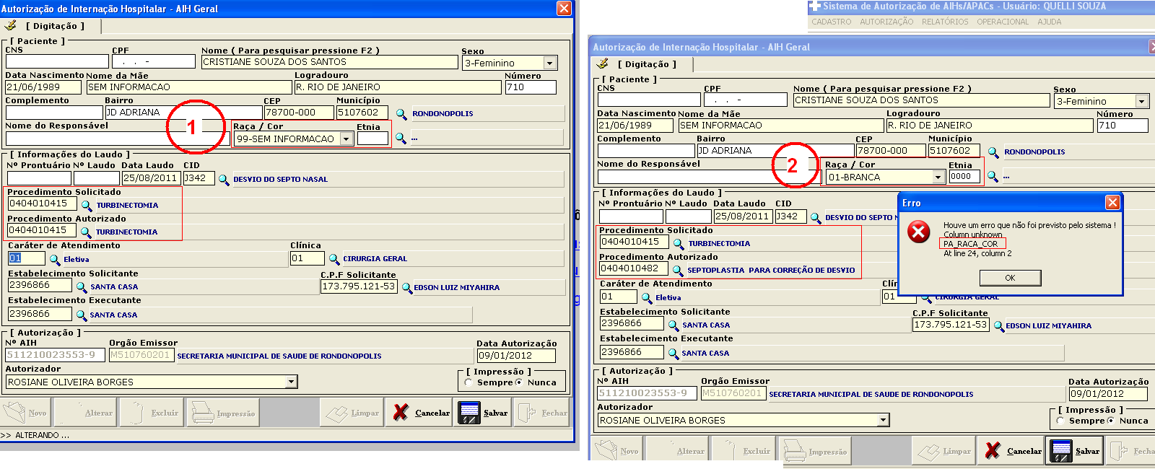Viewport: 1155px width, 469px height.
Task: Open Autorizador dropdown in right window
Action: 884,420
